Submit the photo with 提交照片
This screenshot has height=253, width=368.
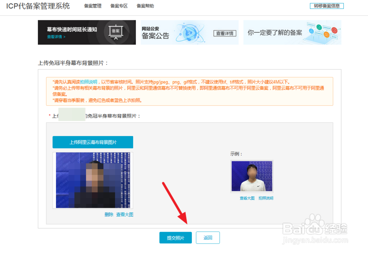coord(176,238)
